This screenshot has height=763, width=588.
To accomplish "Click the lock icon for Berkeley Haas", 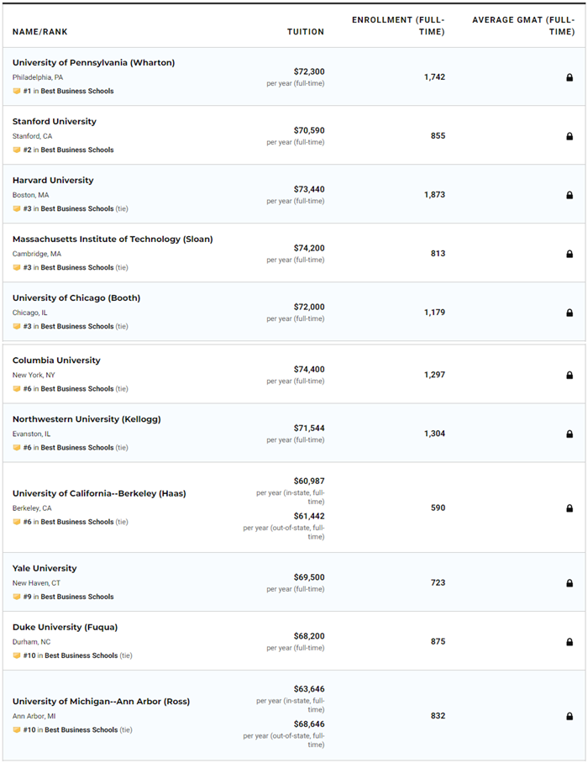I will point(570,508).
